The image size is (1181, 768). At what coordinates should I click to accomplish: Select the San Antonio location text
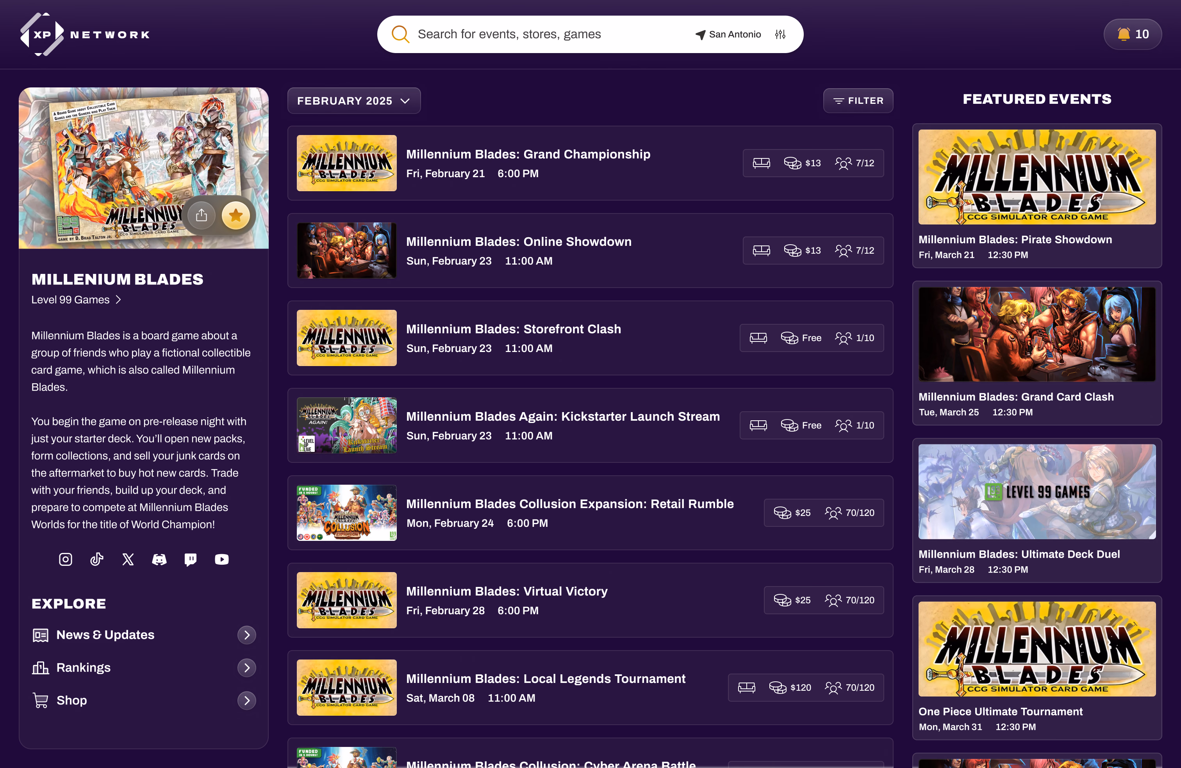coord(735,34)
